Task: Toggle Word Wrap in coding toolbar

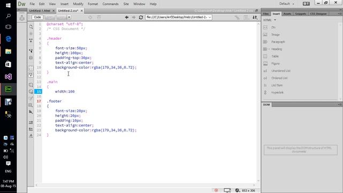Action: (x=31, y=75)
